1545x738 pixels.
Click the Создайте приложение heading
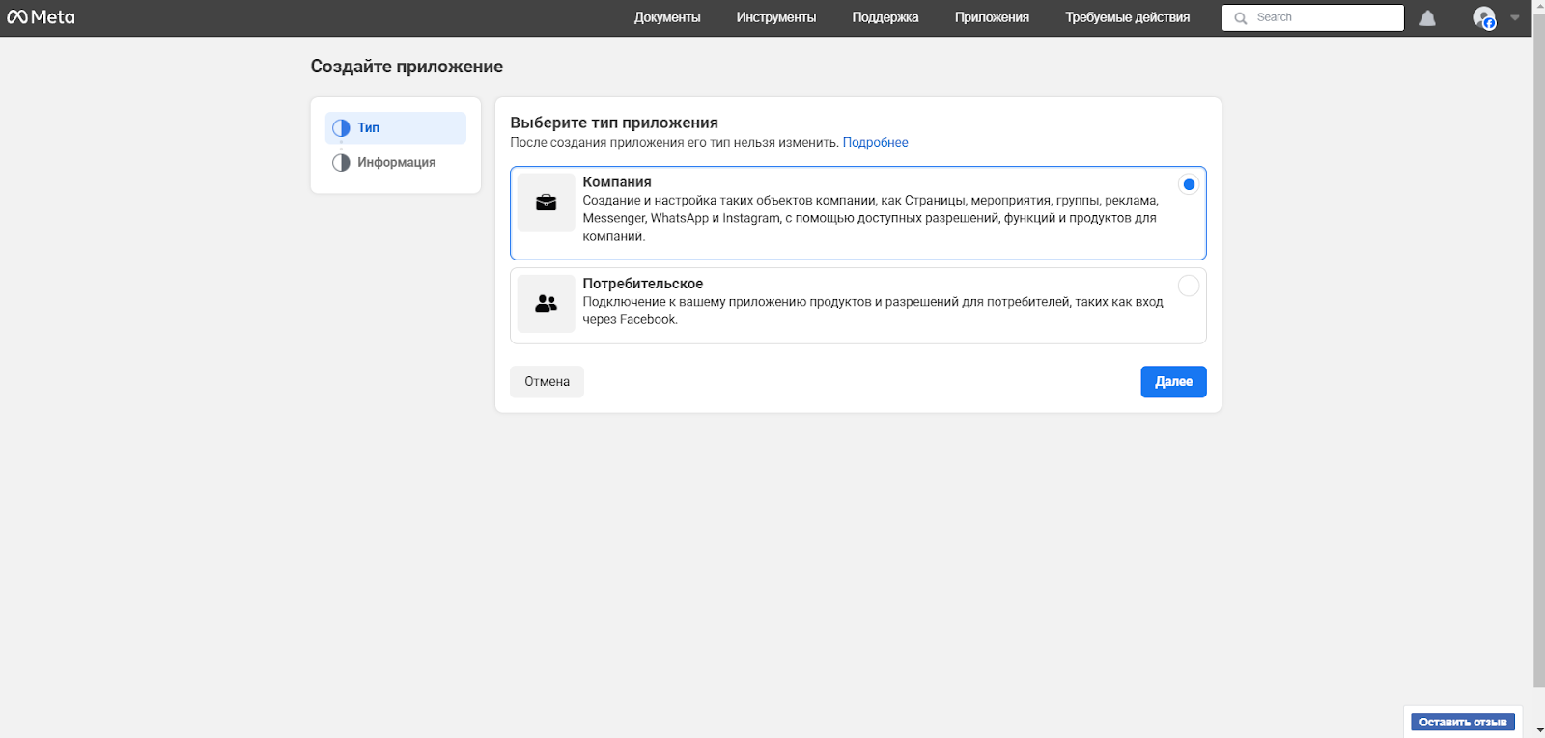[407, 67]
